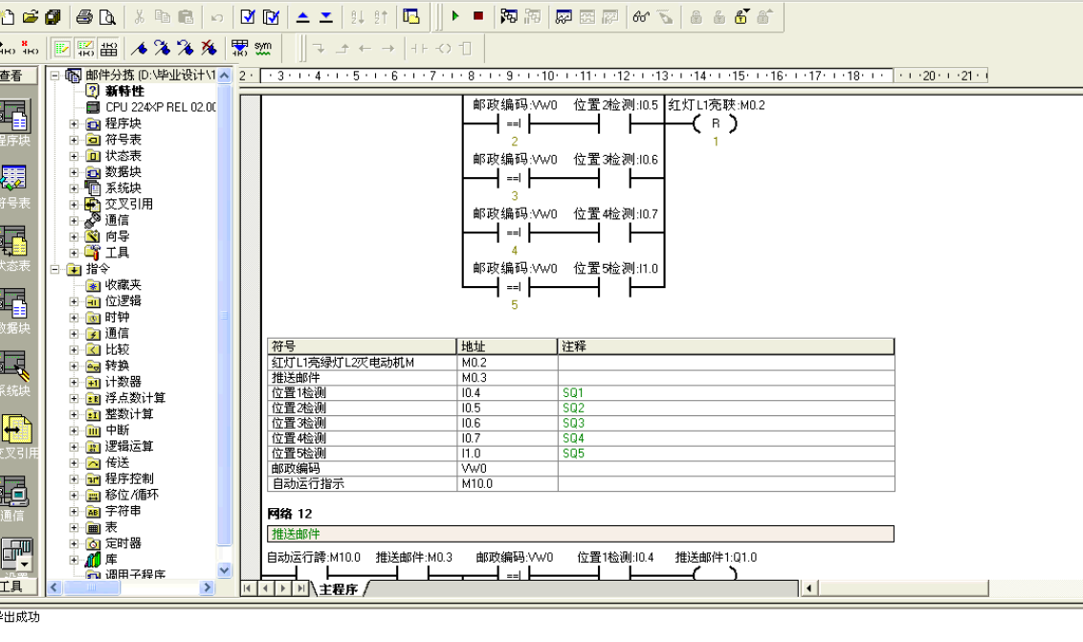1083x642 pixels.
Task: Open 状态表 in the navigation bar
Action: pyautogui.click(x=15, y=248)
